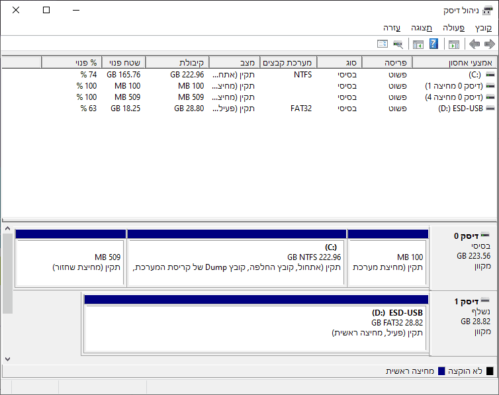
Task: Sort by % פנוי column header
Action: [71, 63]
